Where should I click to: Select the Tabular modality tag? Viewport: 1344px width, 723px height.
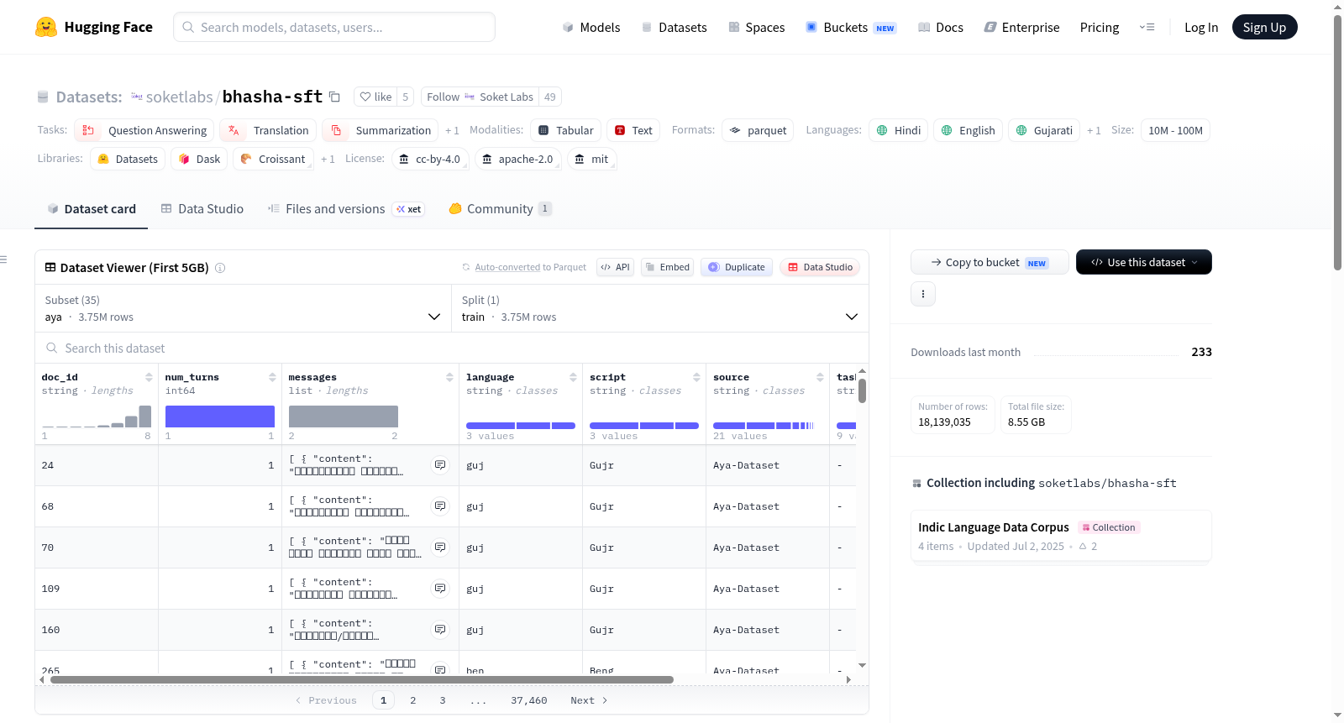(565, 130)
